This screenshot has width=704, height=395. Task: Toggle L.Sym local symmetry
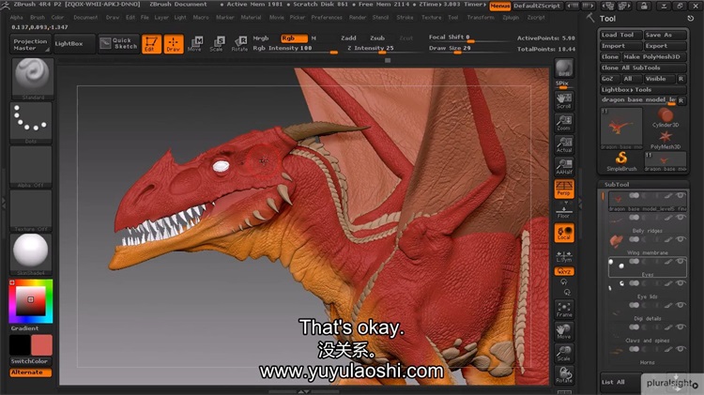(564, 256)
